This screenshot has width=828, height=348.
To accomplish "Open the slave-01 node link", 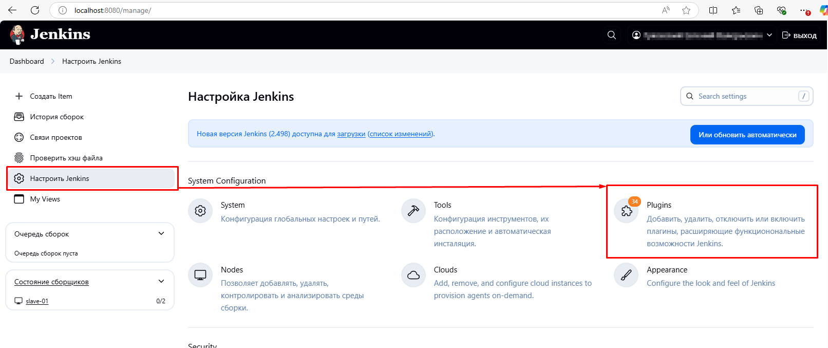I will click(x=37, y=301).
